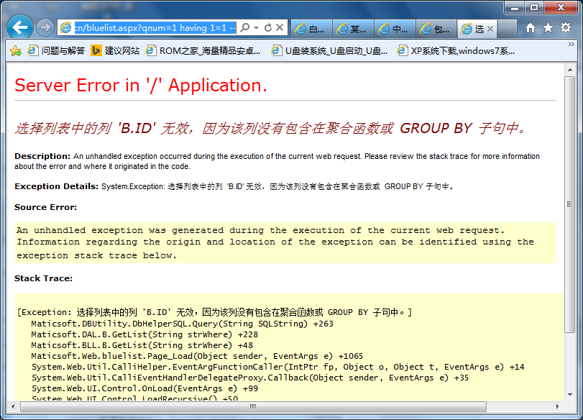
Task: Open Favorites with the star icon
Action: point(548,27)
